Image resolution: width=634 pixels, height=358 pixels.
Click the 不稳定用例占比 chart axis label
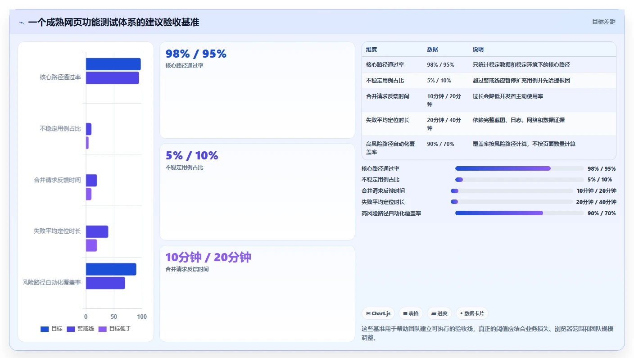pos(60,129)
